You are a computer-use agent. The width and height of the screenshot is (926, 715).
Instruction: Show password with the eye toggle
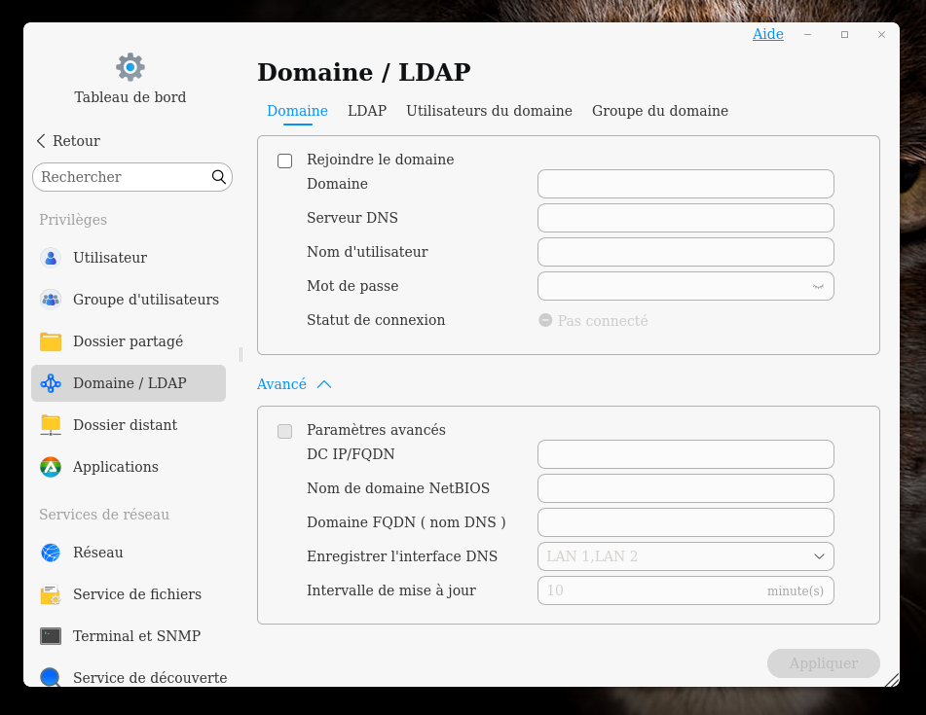coord(818,286)
